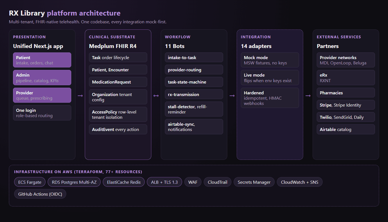
Task: Select the "CloudWatch + SNS" chip
Action: [x=300, y=182]
